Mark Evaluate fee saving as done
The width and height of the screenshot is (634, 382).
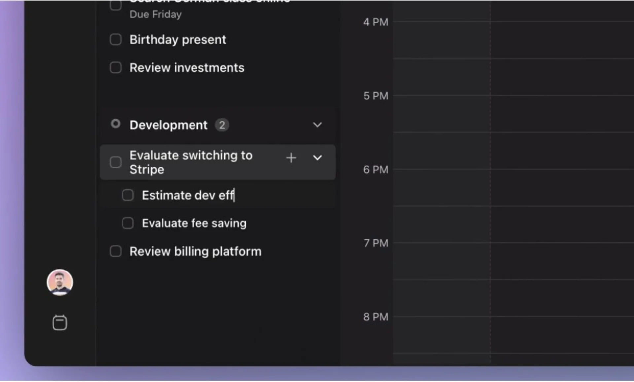pyautogui.click(x=127, y=223)
